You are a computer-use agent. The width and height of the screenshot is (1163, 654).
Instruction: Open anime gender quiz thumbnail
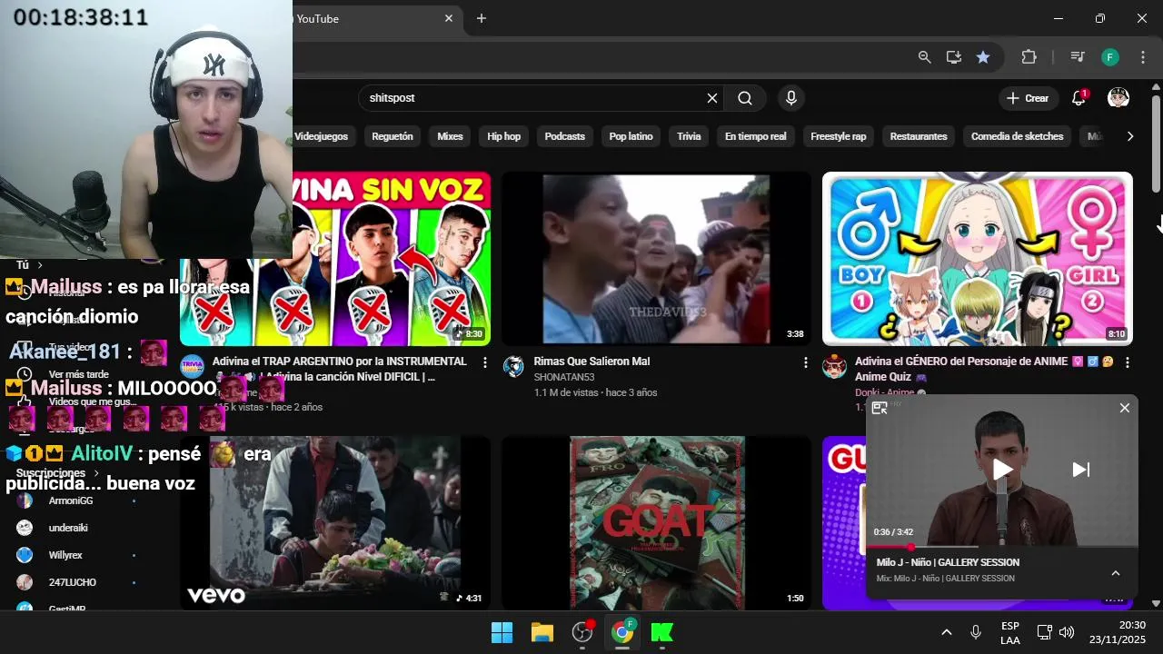(x=977, y=258)
